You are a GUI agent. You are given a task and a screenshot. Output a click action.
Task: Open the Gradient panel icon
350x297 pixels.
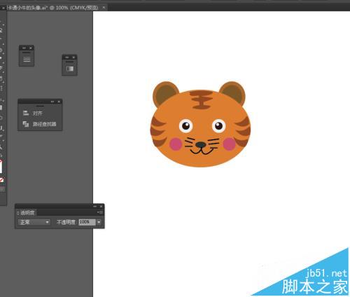click(69, 69)
